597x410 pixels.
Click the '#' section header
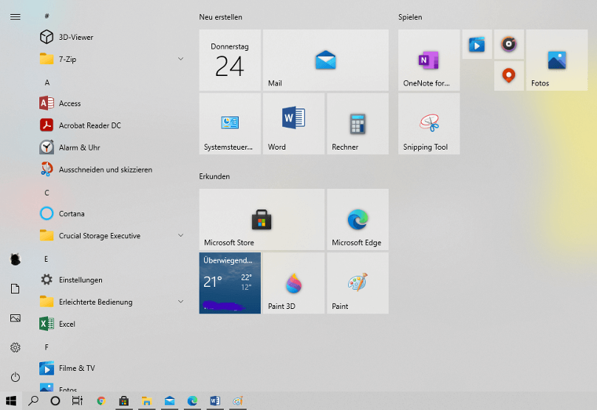tap(47, 16)
